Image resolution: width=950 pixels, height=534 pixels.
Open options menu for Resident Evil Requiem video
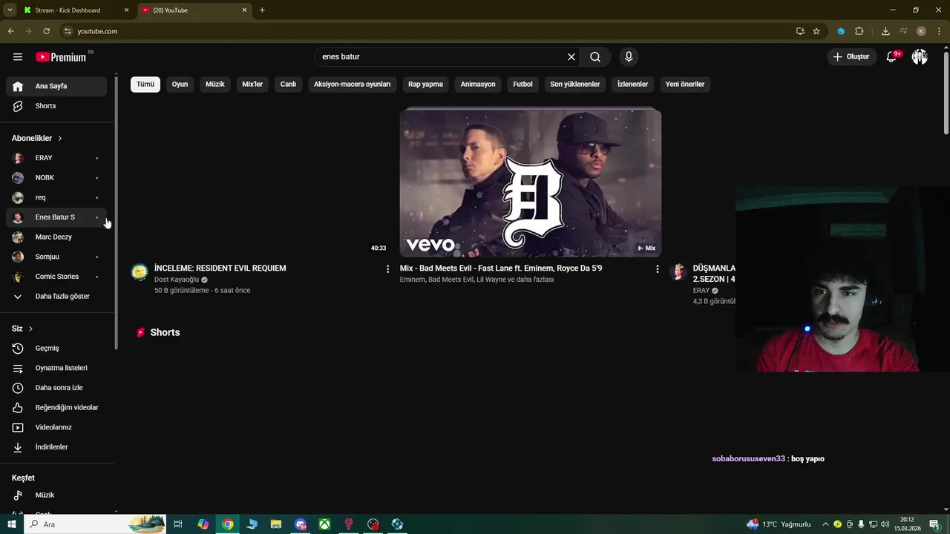point(387,269)
